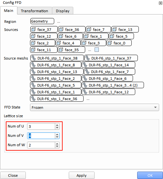Open the FFD State dropdown
163x179 pixels.
pyautogui.click(x=95, y=107)
